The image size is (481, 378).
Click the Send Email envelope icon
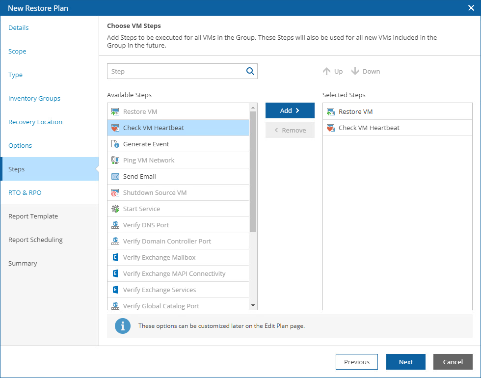[x=115, y=177]
